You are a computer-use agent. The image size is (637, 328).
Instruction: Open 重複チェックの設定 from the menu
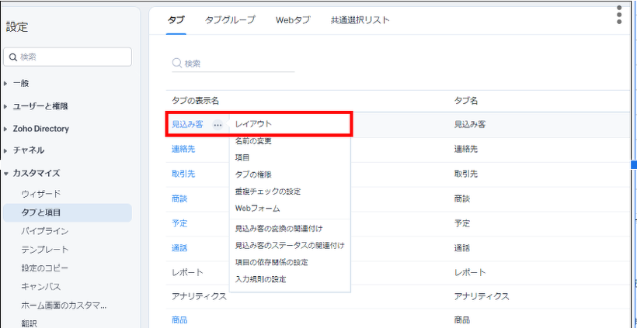(x=267, y=191)
